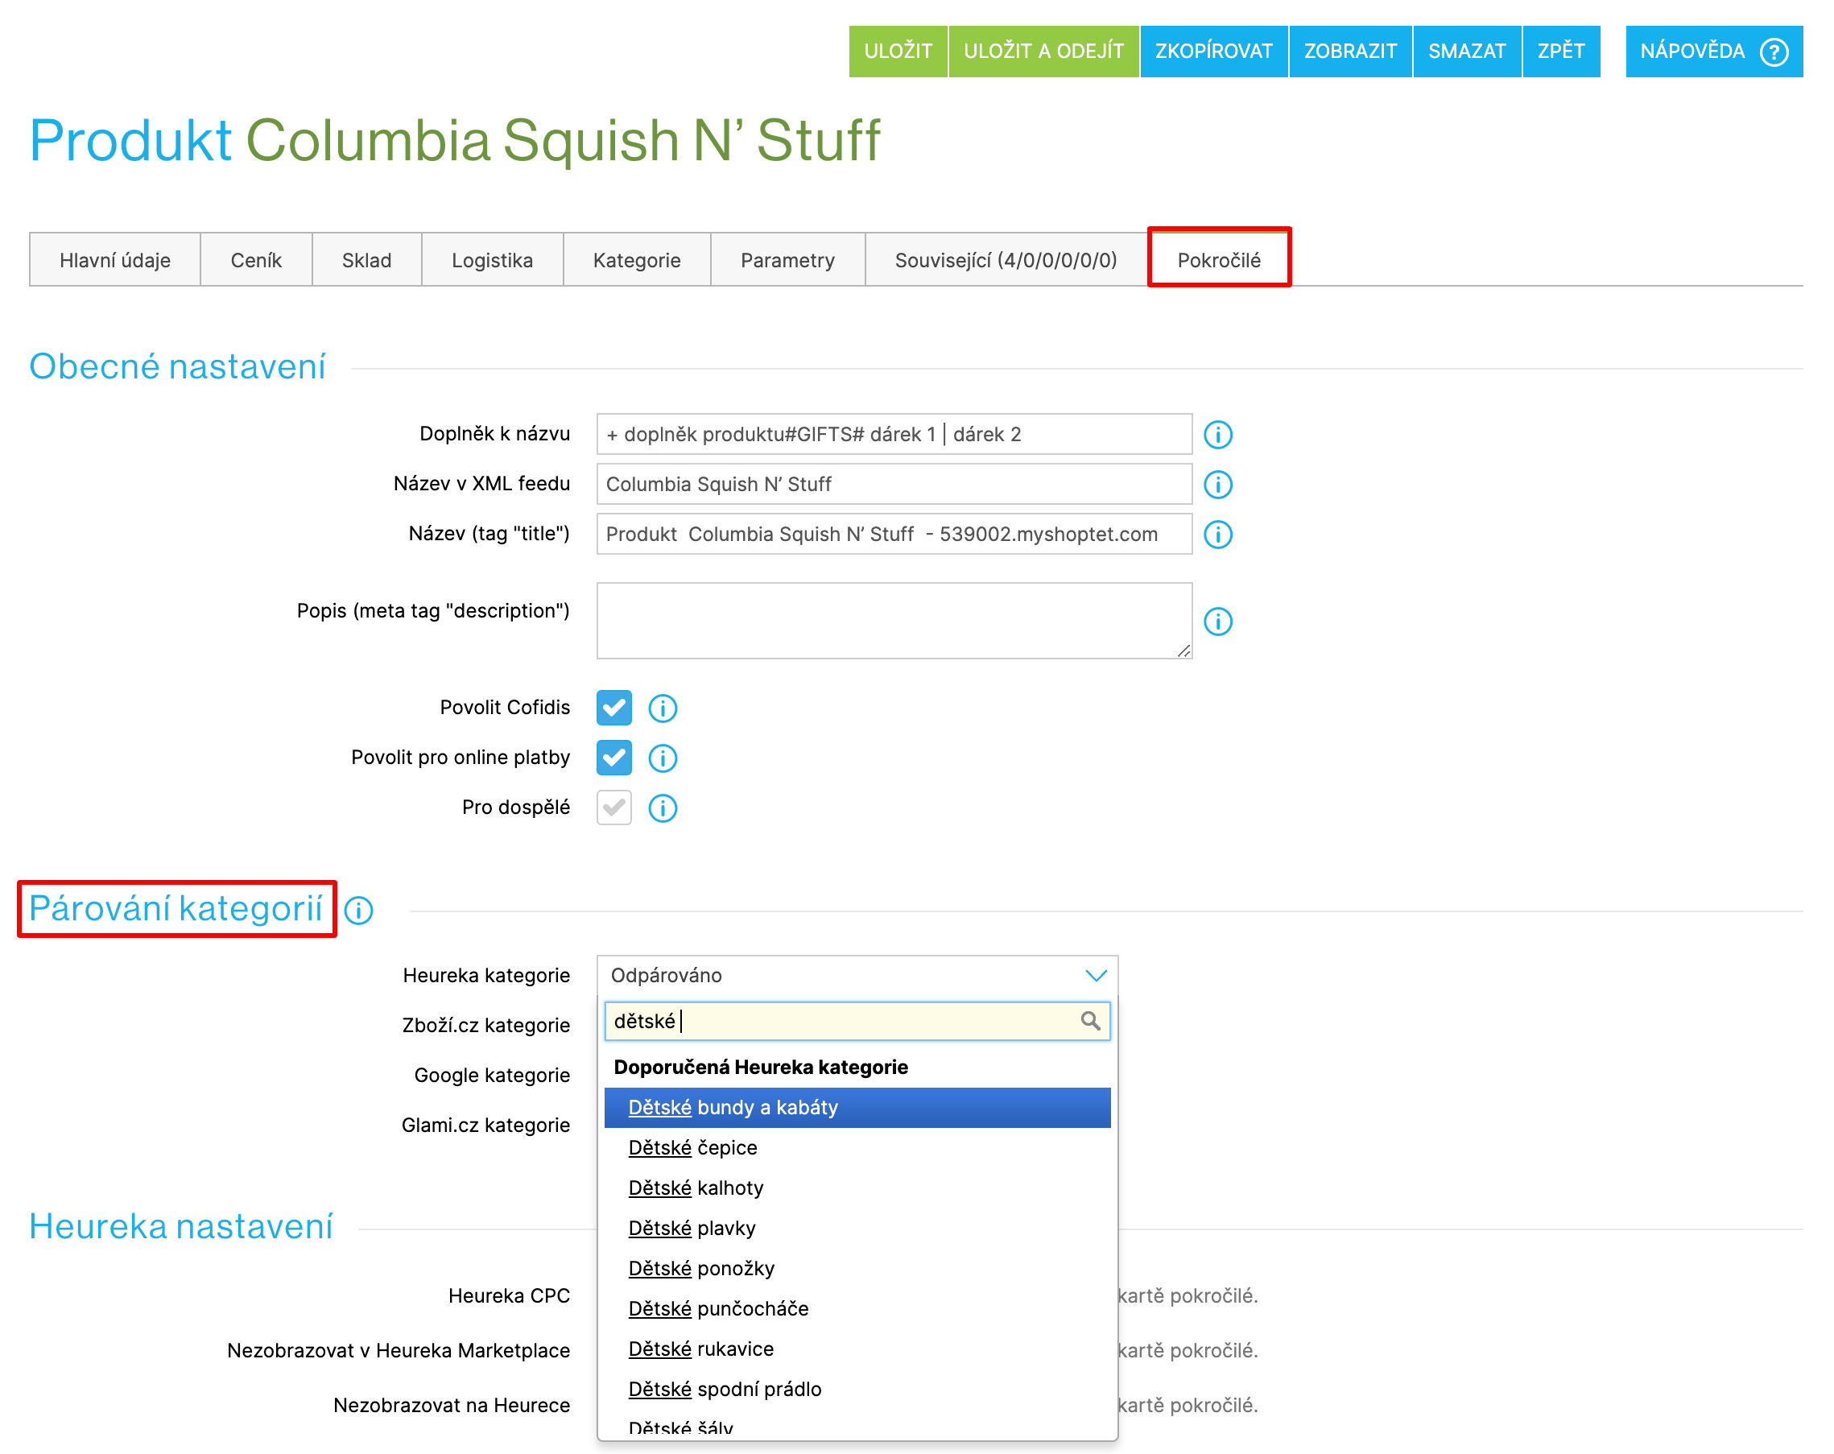Select Dětské kalhoty option
Image resolution: width=1834 pixels, height=1454 pixels.
[x=857, y=1188]
